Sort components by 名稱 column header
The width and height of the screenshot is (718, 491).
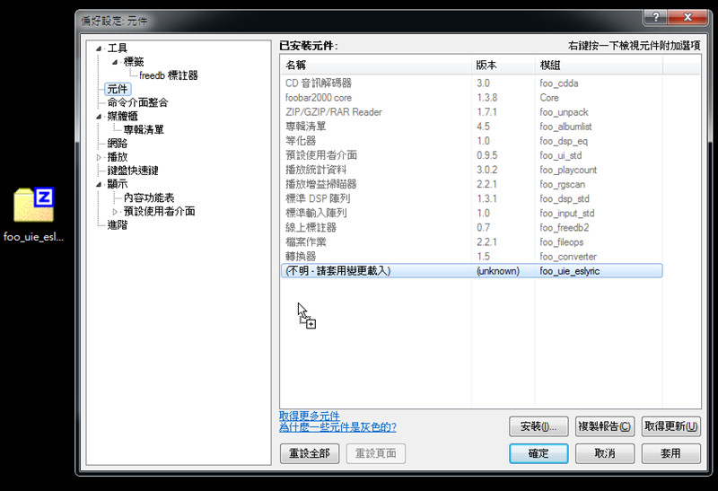click(x=376, y=66)
